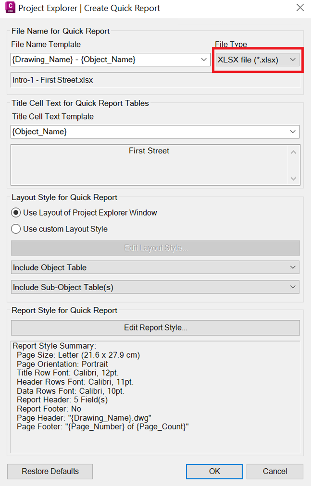Viewport: 311px width, 486px height.
Task: Open the File Type dropdown
Action: click(x=258, y=60)
